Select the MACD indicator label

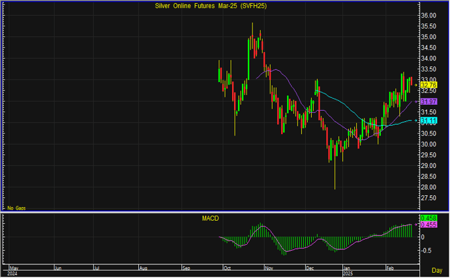point(210,219)
